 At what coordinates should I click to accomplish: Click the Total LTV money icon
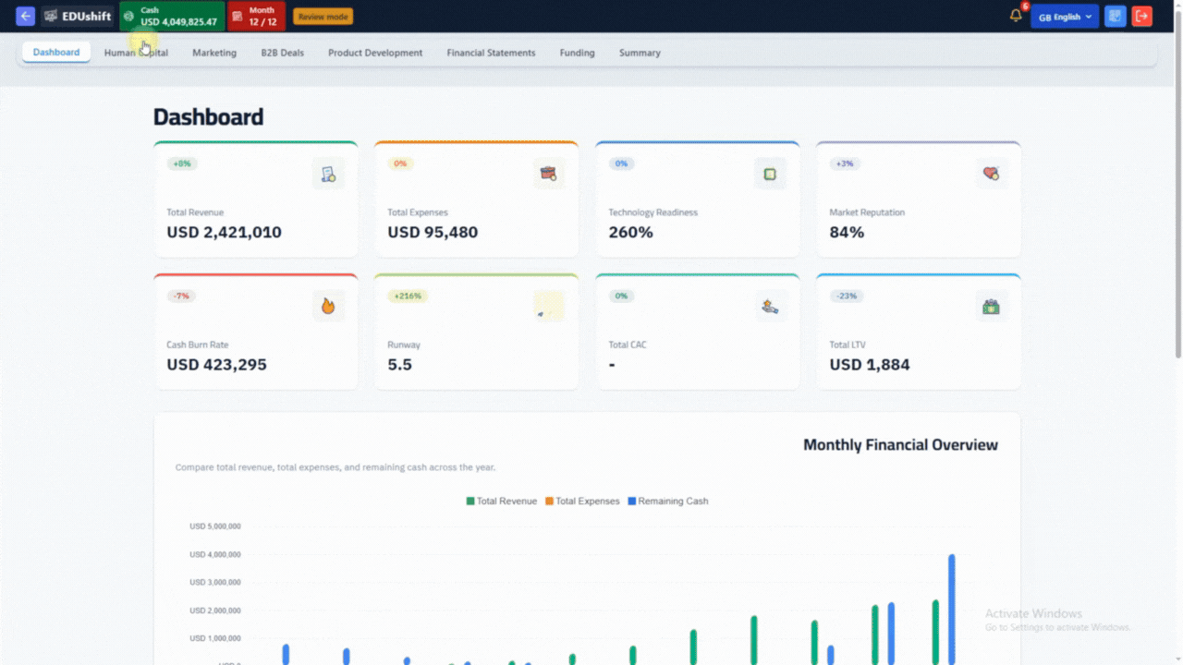pos(991,306)
